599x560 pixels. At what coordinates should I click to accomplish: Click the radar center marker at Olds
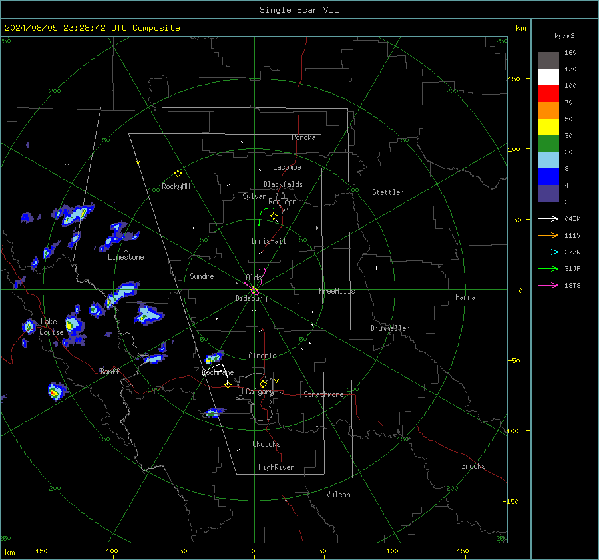point(254,290)
